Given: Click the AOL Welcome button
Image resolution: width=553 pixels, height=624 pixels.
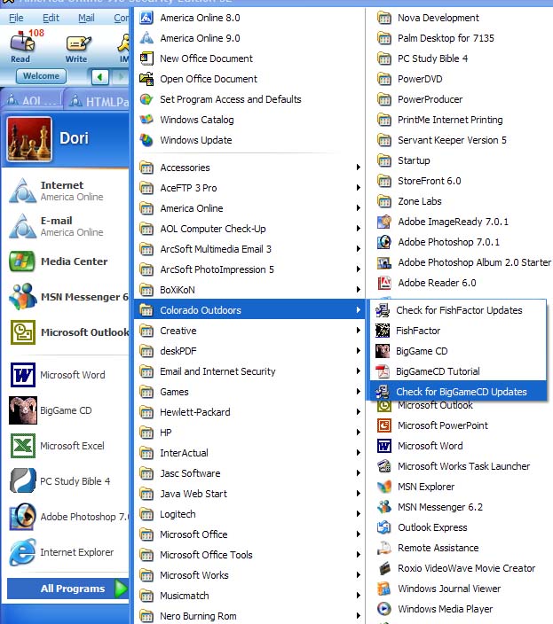Looking at the screenshot, I should coord(41,76).
